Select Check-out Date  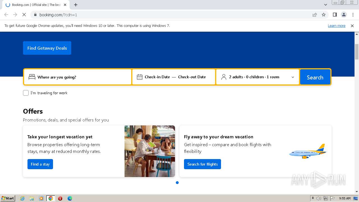click(192, 77)
